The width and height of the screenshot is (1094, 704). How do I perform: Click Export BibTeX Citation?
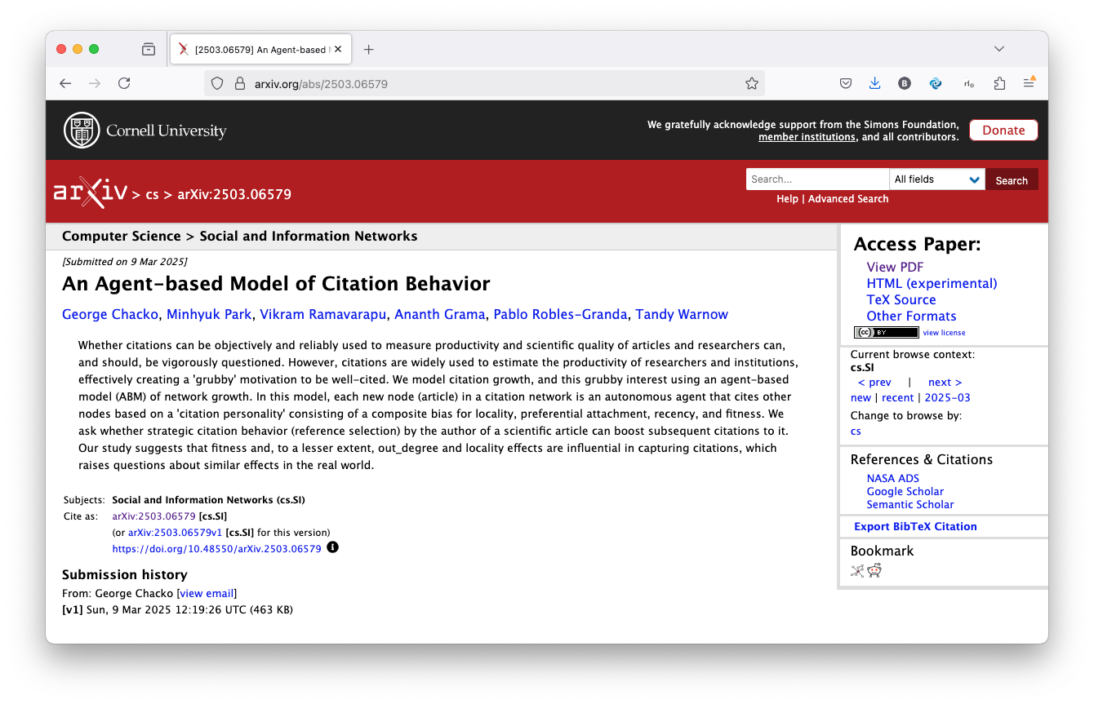915,527
